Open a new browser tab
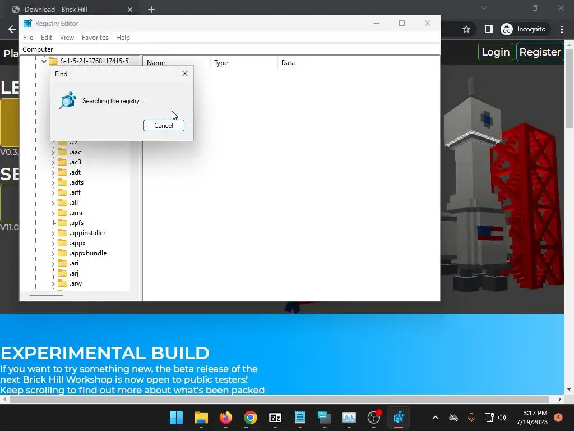 click(x=151, y=10)
